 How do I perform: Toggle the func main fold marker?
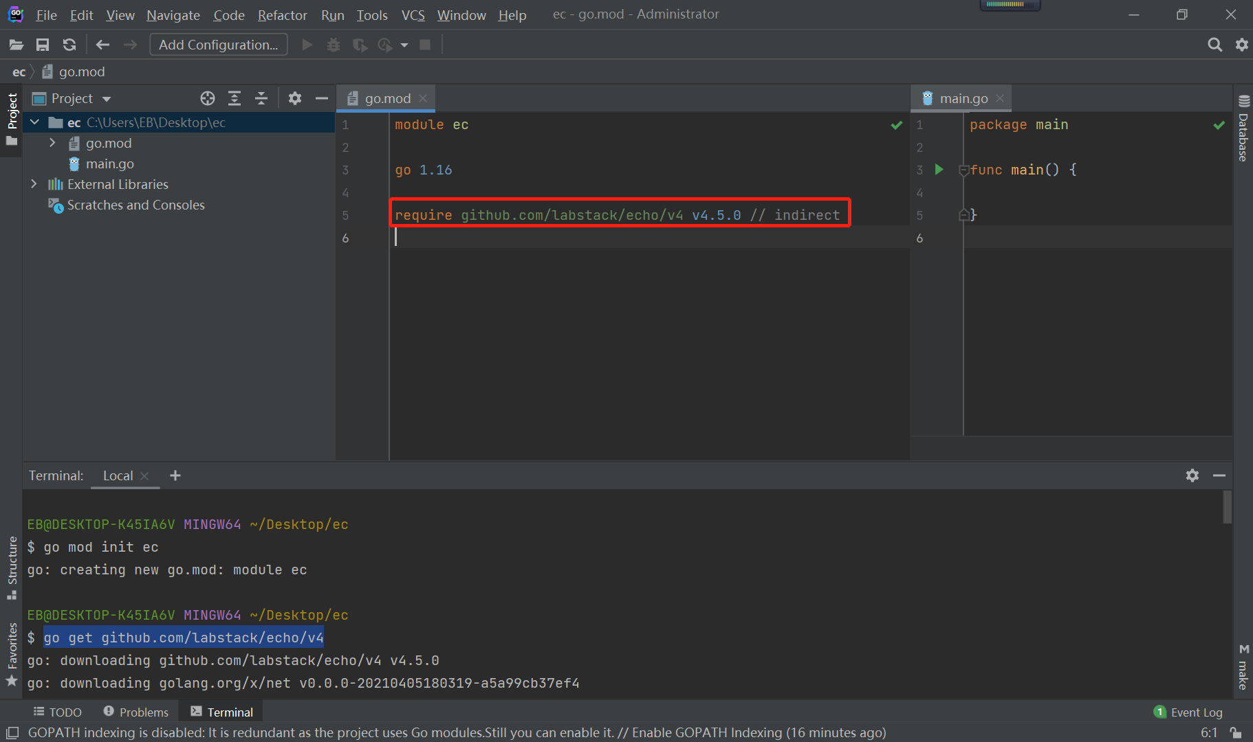(x=963, y=170)
